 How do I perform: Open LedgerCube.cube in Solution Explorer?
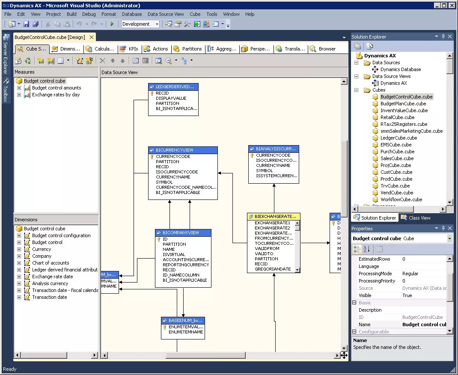pyautogui.click(x=399, y=138)
